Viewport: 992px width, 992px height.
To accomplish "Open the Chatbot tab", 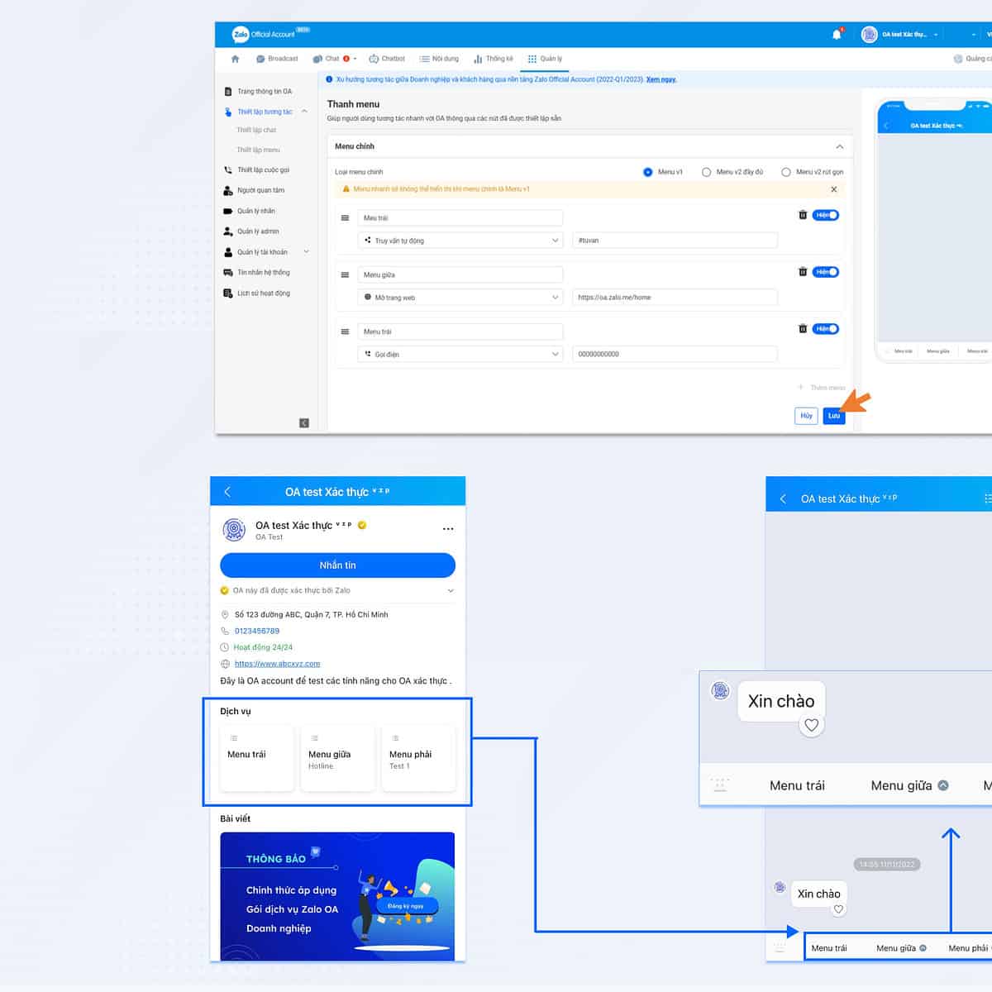I will 387,59.
